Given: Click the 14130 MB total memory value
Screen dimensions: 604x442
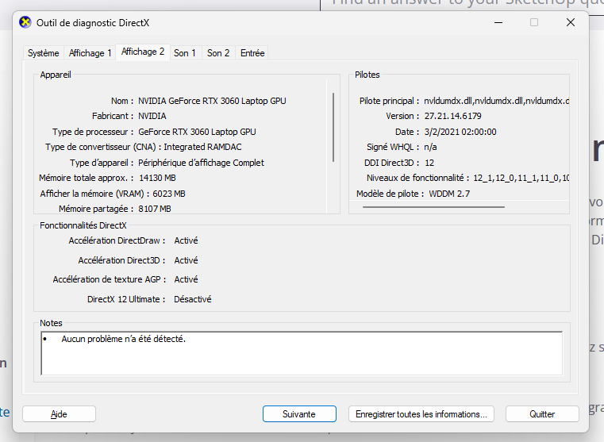Looking at the screenshot, I should [x=157, y=178].
